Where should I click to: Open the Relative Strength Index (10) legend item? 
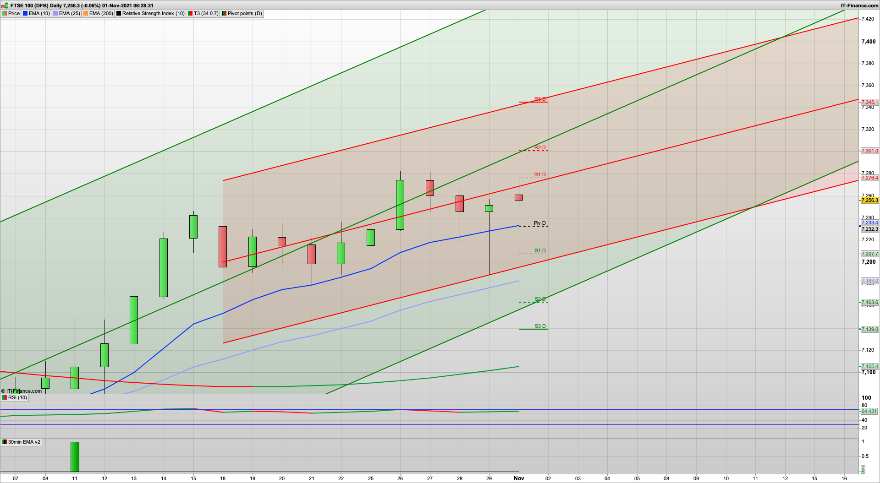tap(150, 13)
